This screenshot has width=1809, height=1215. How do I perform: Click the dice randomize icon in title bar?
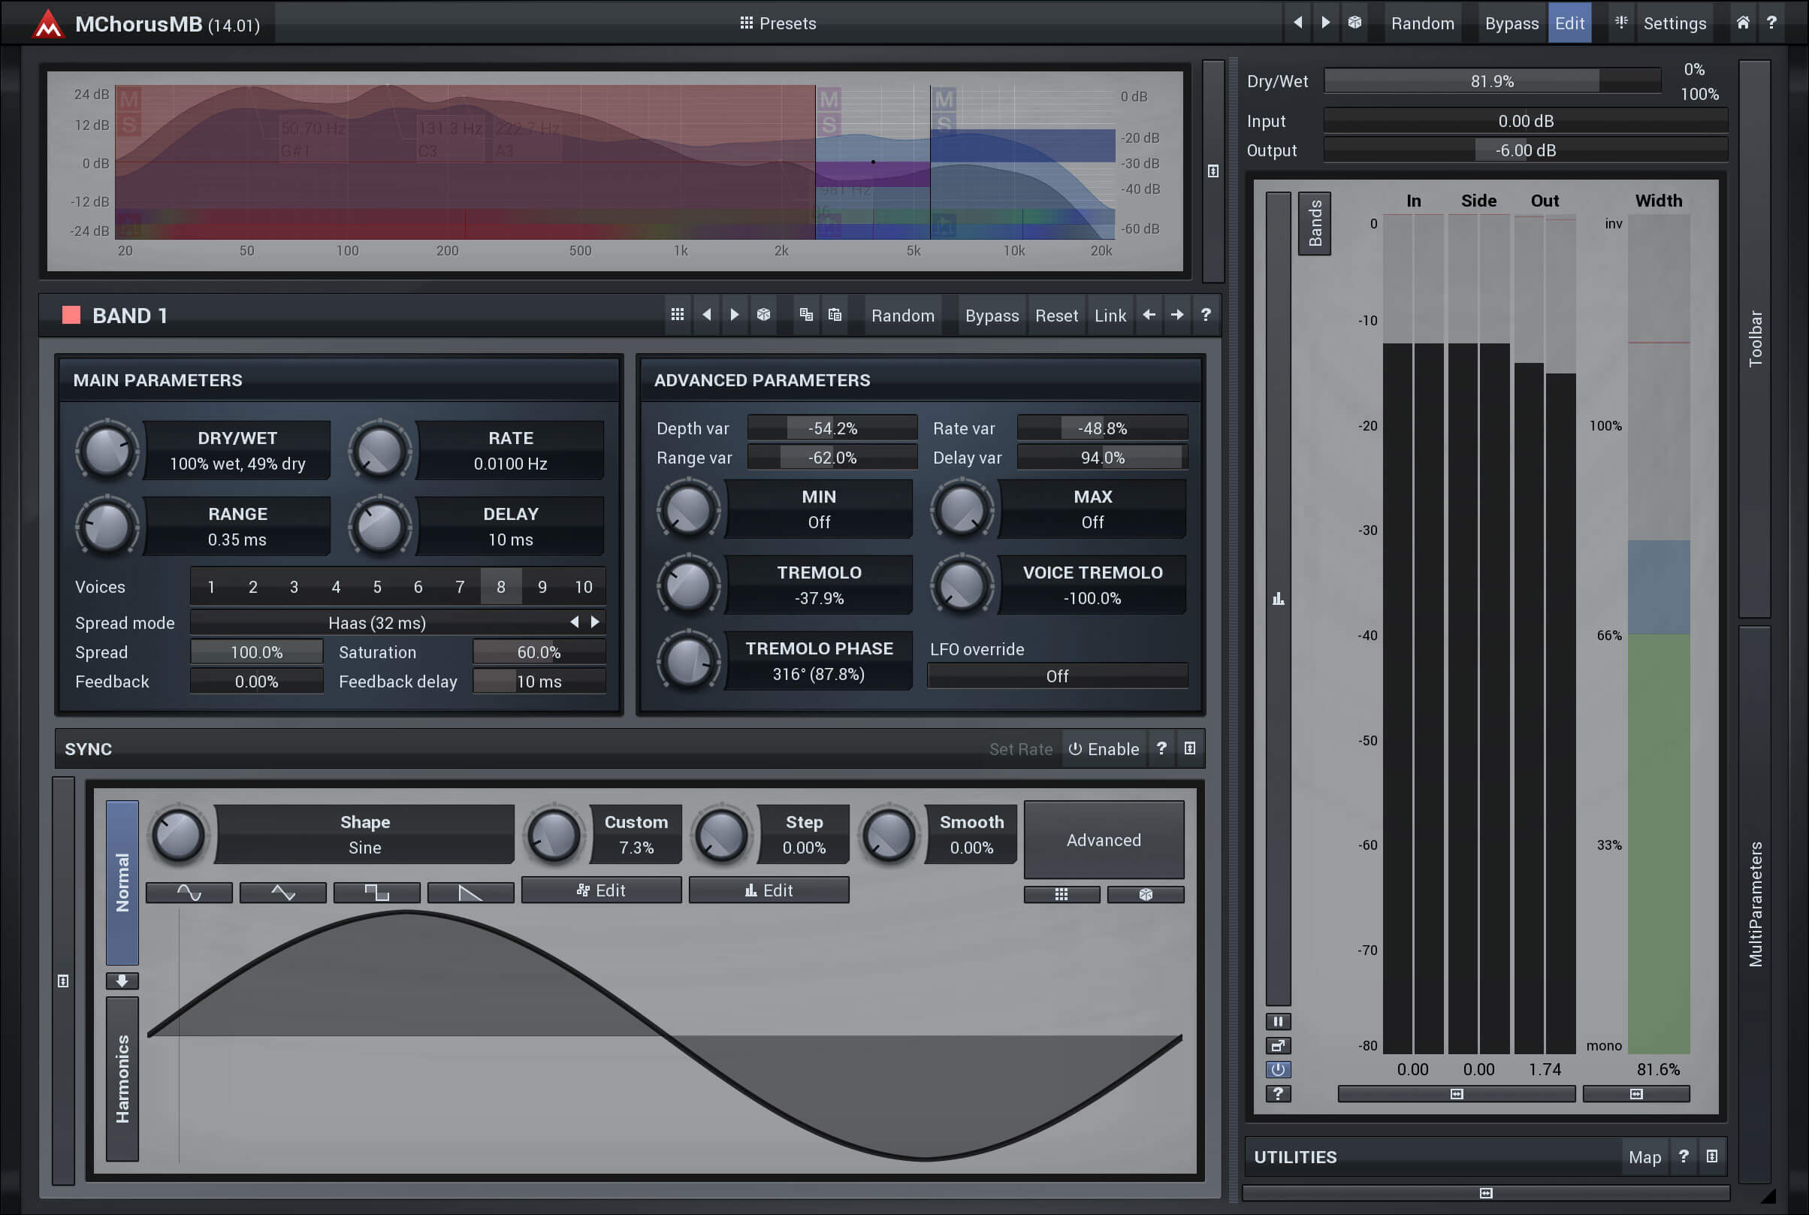[x=1354, y=23]
